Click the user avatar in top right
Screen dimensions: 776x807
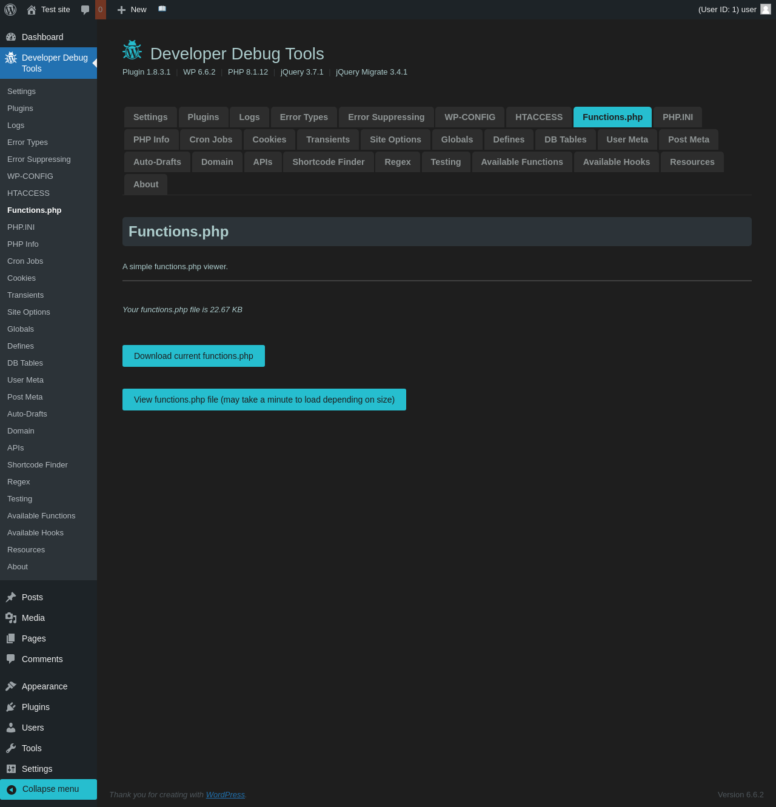click(x=765, y=9)
